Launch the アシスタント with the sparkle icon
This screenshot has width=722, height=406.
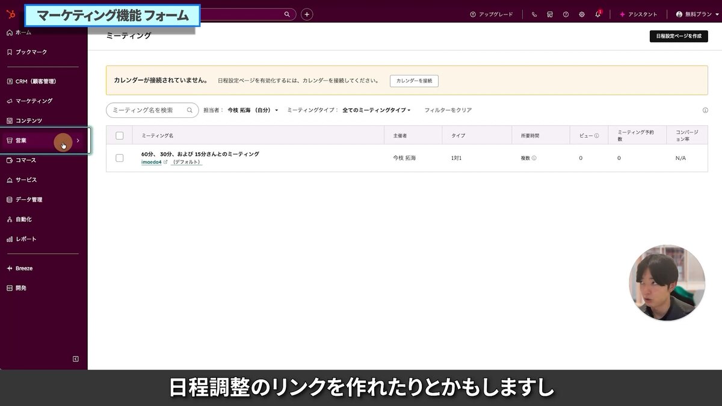point(638,14)
